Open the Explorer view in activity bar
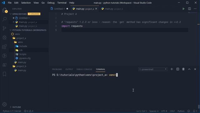Viewport: 200px width, 113px height. [x=4, y=10]
